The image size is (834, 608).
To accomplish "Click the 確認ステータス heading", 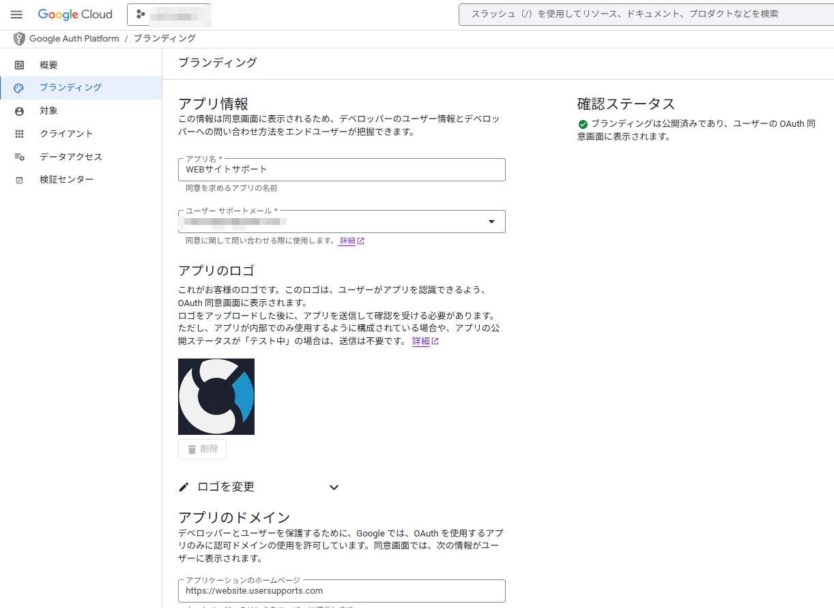I will 626,104.
